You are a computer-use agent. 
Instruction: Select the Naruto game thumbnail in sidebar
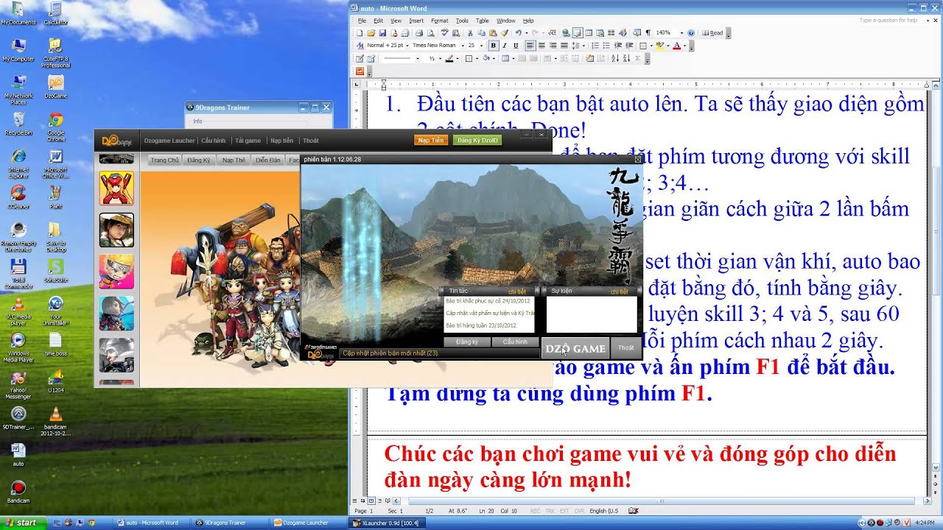coord(116,272)
